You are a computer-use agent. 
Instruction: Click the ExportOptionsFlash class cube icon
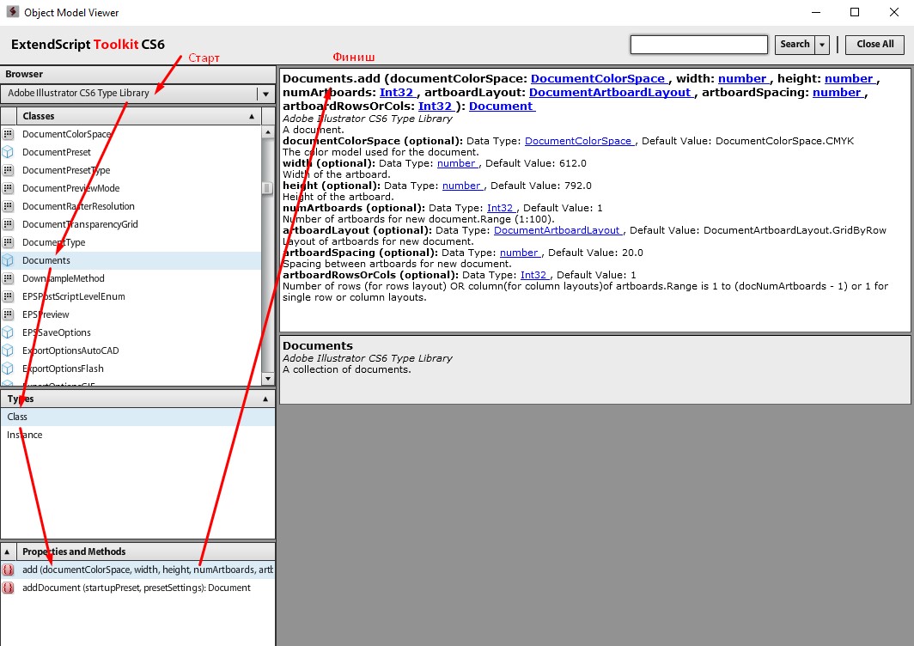8,369
